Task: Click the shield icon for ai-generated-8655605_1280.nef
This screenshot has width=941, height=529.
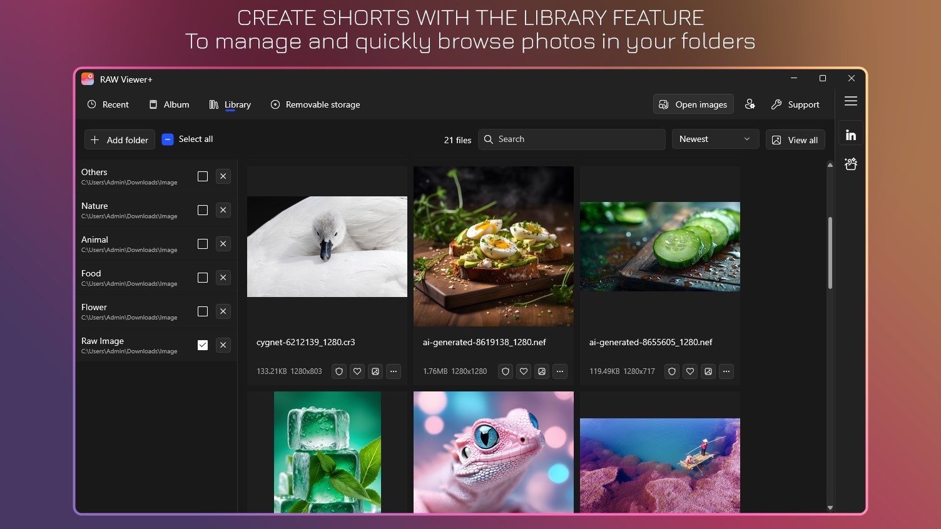Action: pyautogui.click(x=672, y=371)
